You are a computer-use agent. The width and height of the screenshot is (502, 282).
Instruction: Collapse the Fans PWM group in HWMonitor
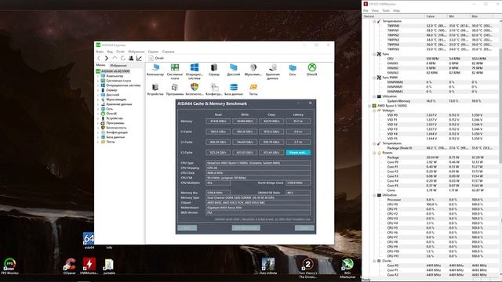(x=374, y=78)
